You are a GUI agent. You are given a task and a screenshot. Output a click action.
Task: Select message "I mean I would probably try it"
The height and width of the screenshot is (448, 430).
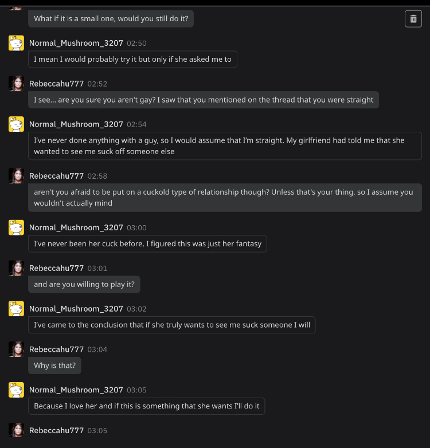coord(132,59)
